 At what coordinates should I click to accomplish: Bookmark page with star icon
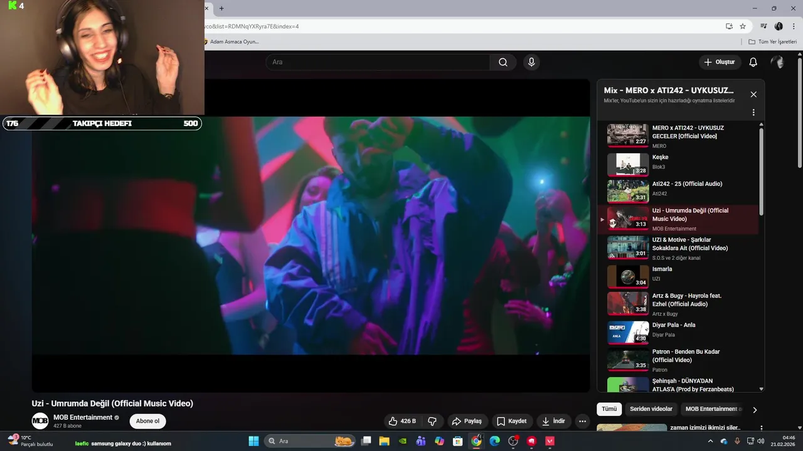(743, 26)
